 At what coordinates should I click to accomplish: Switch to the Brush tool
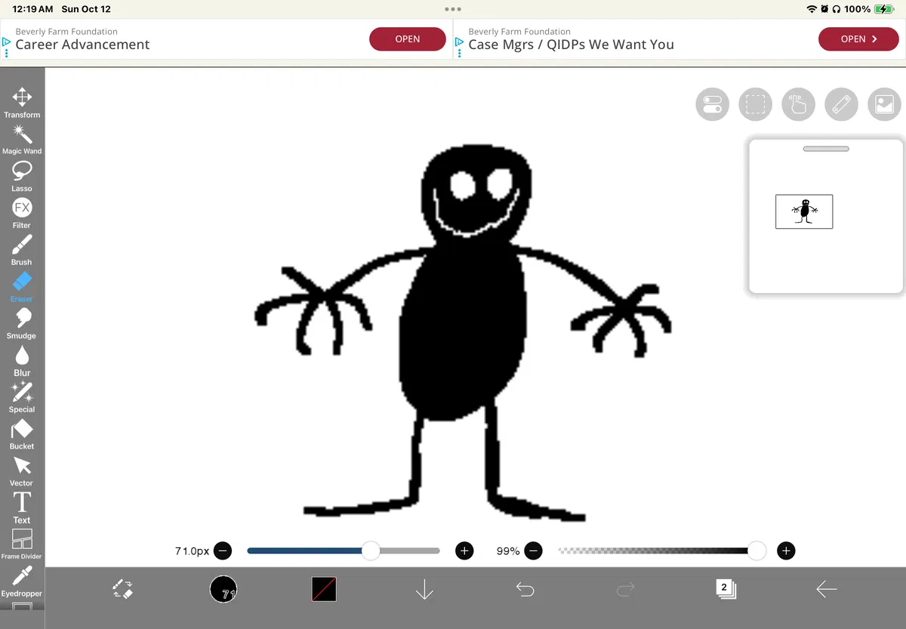pos(22,251)
